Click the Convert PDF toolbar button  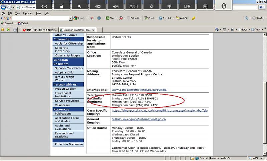7,23
